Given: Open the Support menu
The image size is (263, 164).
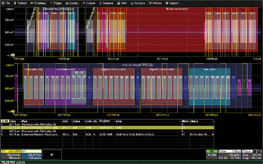Looking at the screenshot, I should tap(172, 3).
